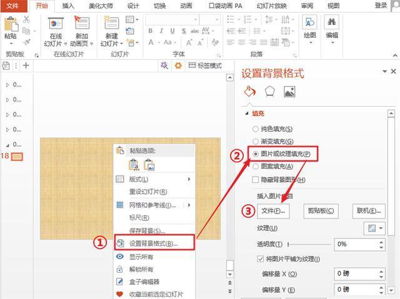Click 标签模式 button

click(x=205, y=66)
